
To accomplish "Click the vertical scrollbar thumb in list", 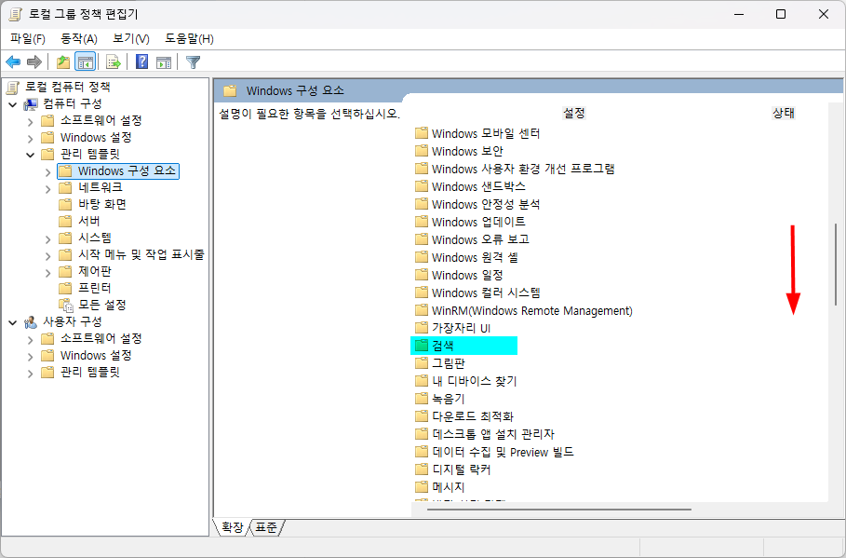I will point(836,265).
